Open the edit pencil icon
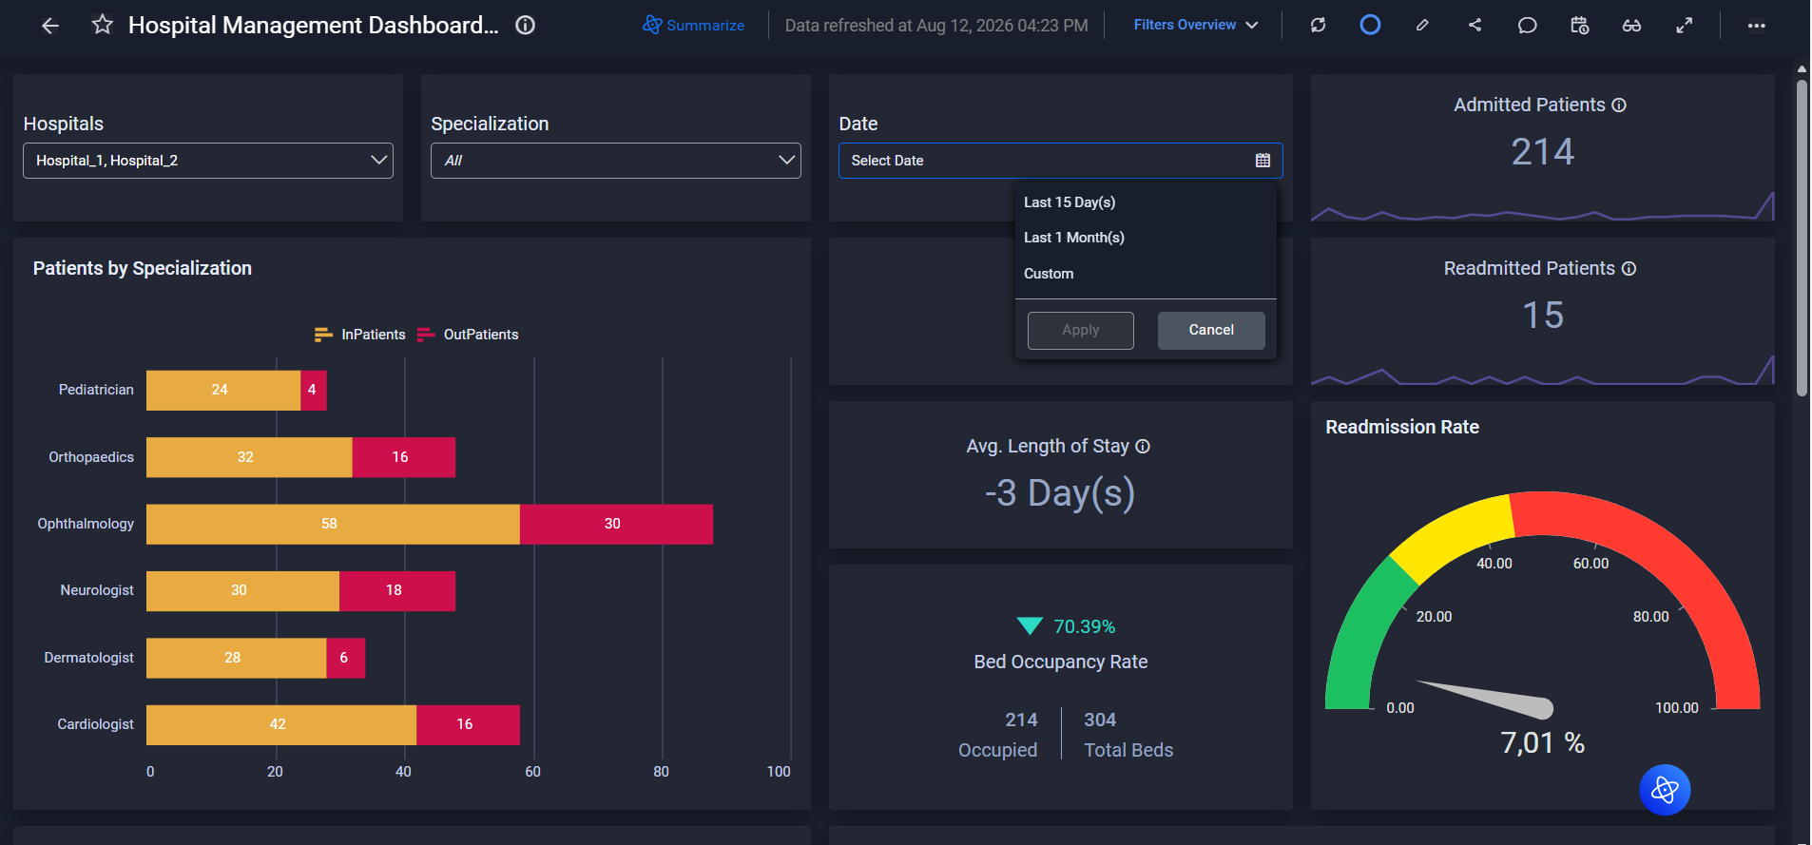Screen dimensions: 1812x845 coord(1422,26)
